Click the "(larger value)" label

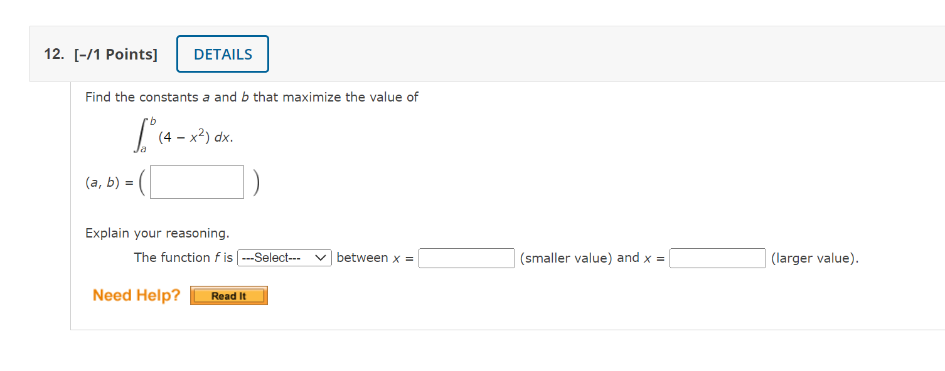[x=814, y=258]
